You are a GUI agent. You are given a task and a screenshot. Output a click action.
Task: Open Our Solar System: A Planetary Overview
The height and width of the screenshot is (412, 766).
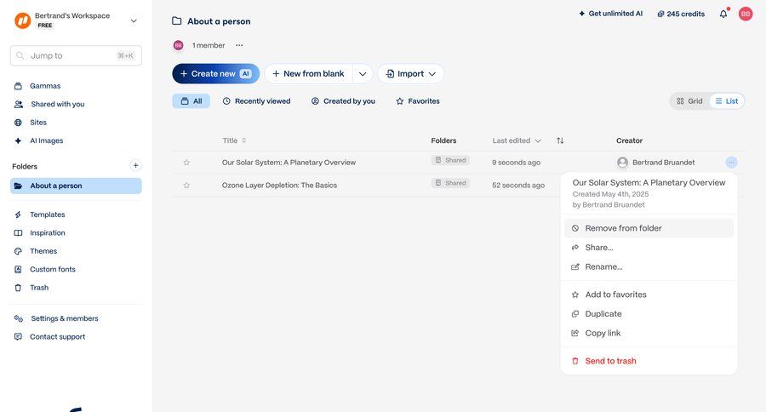(x=289, y=163)
